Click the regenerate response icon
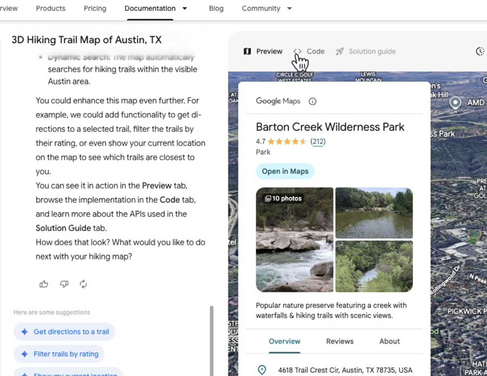Viewport: 487px width, 376px height. [x=83, y=283]
